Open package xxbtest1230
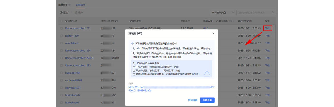 [72, 36]
